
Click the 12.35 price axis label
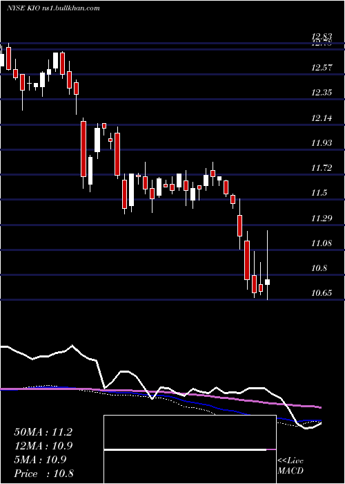click(322, 92)
